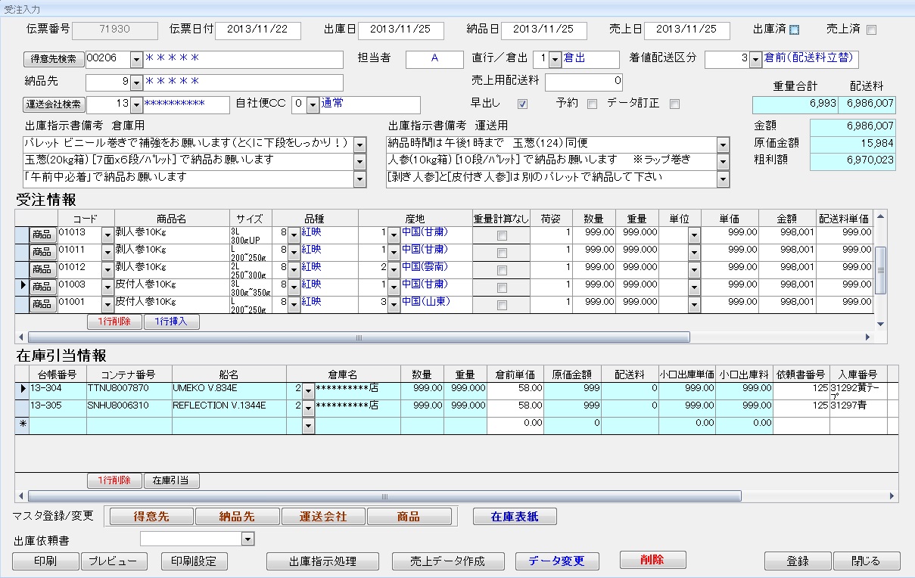Image resolution: width=915 pixels, height=578 pixels.
Task: Click 1行削除 under the order grid
Action: (x=114, y=322)
